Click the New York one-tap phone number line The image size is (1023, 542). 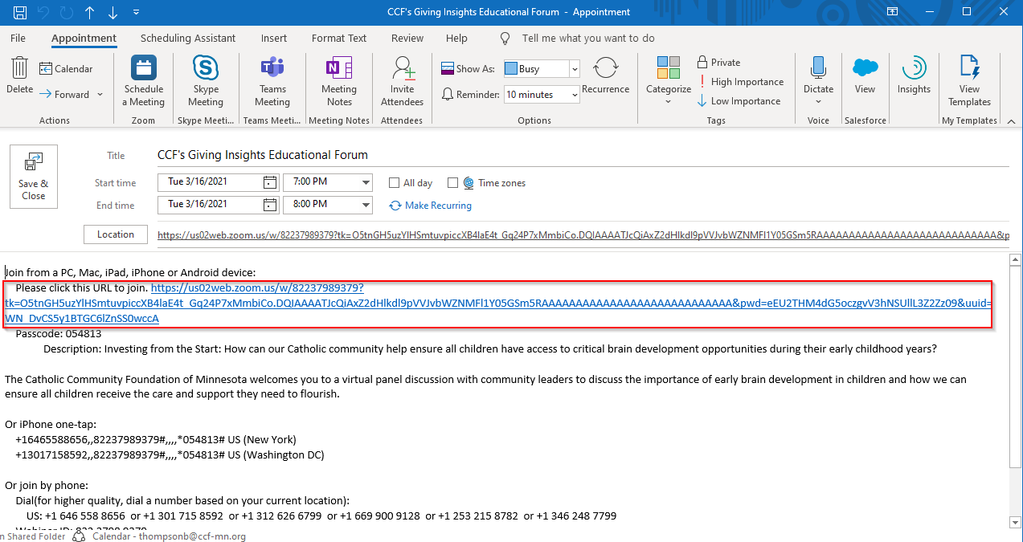click(x=156, y=440)
